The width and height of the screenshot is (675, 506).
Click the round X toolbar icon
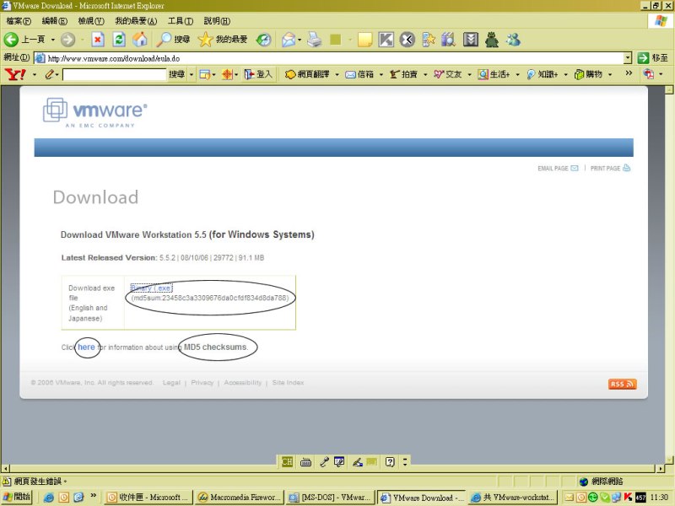click(408, 40)
